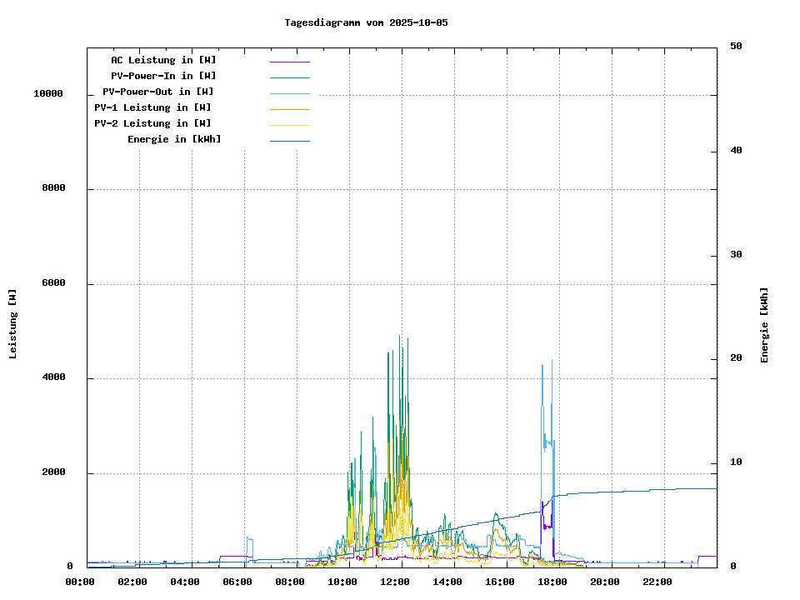Click the 22:00 time axis tick label
The height and width of the screenshot is (600, 800).
657,582
